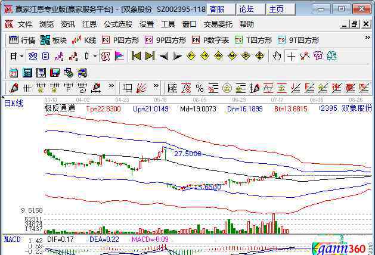Open the 资讯 menu
Screen dimensions: 375x255
pyautogui.click(x=68, y=24)
